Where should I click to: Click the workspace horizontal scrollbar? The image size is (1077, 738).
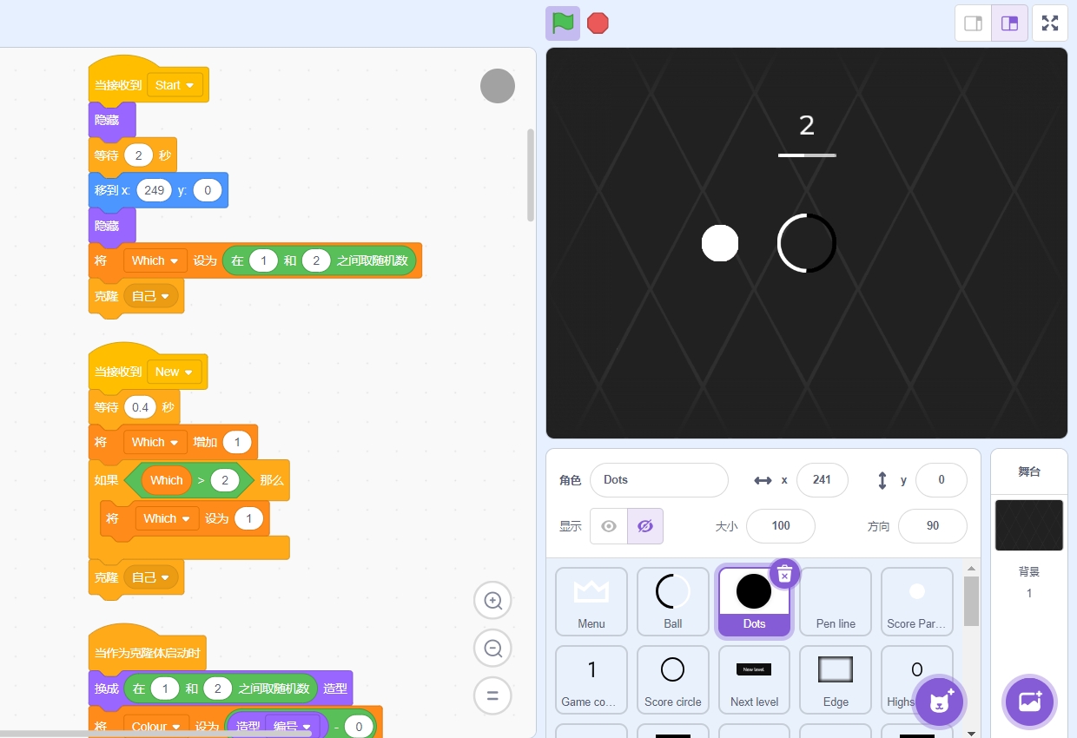156,734
